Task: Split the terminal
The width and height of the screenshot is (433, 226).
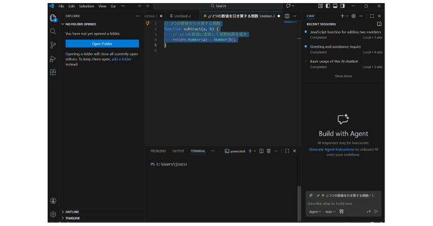Action: pos(261,151)
